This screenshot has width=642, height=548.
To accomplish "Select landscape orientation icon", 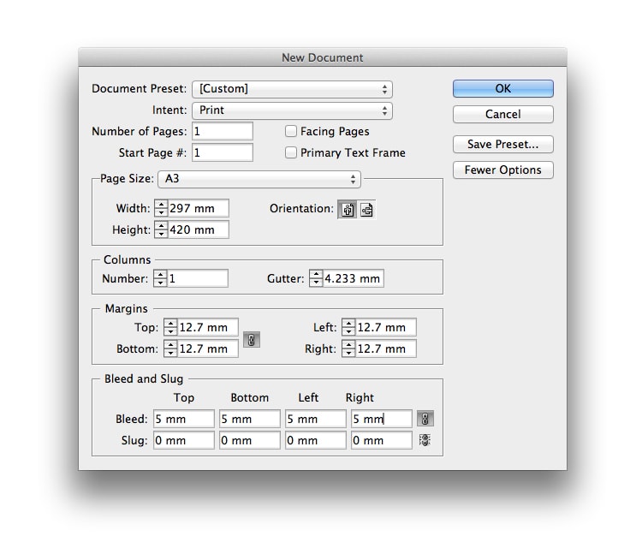I will (x=366, y=210).
